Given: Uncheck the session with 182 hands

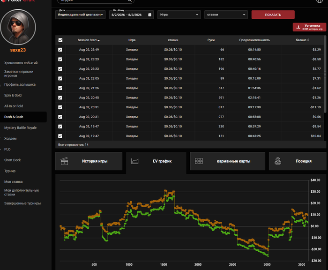Looking at the screenshot, I should coord(60,59).
